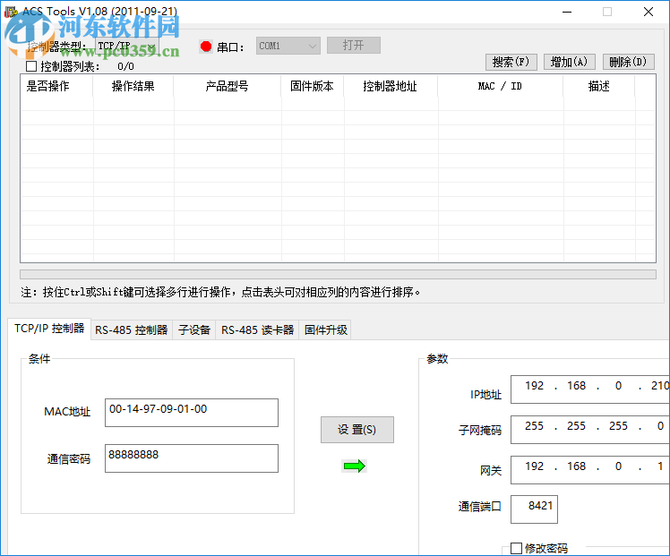Screen dimensions: 670x556
Task: Open the 固件升级 tab
Action: tap(325, 330)
